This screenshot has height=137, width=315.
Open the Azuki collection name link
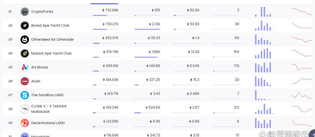coord(36,81)
